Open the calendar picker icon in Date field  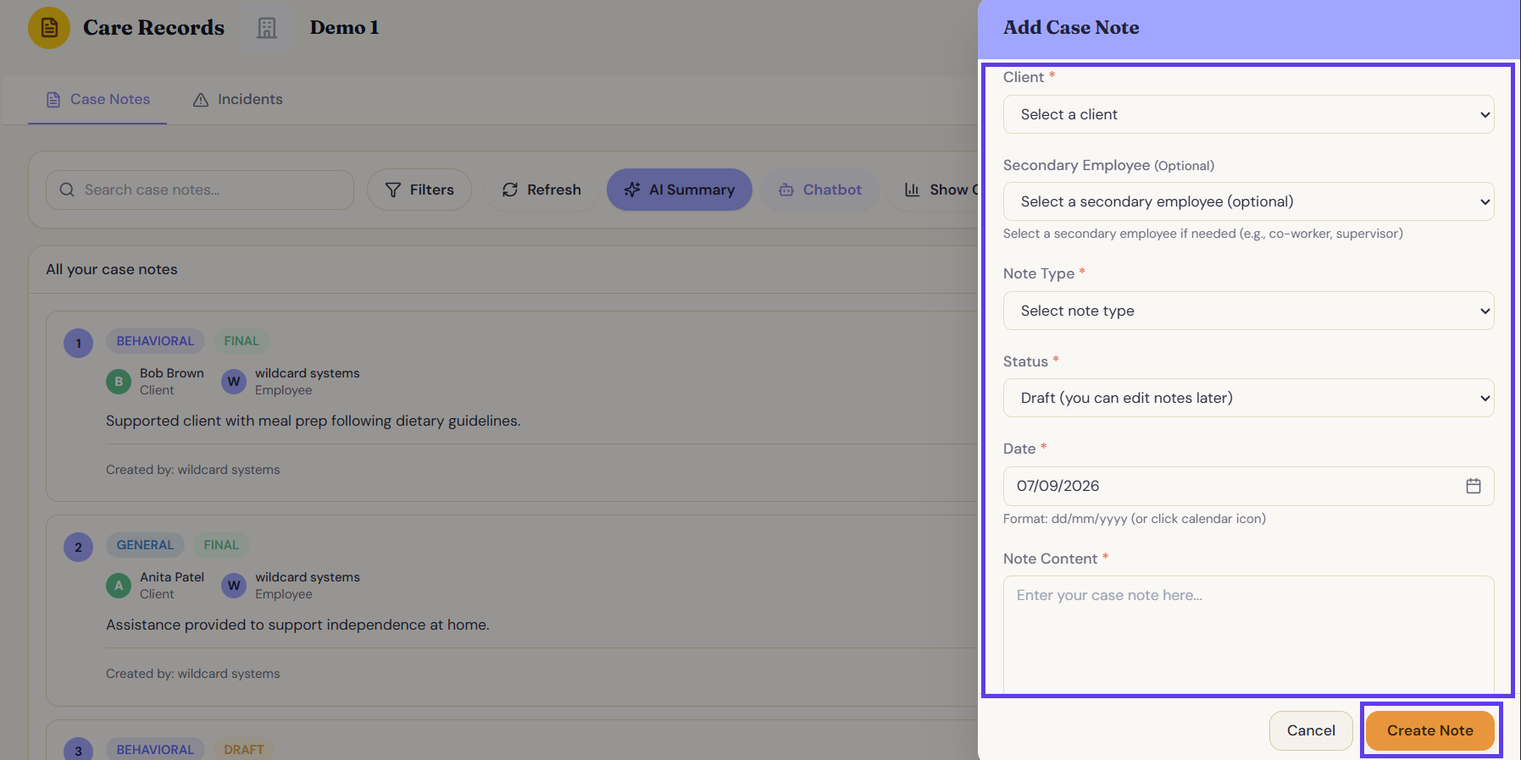(x=1474, y=486)
